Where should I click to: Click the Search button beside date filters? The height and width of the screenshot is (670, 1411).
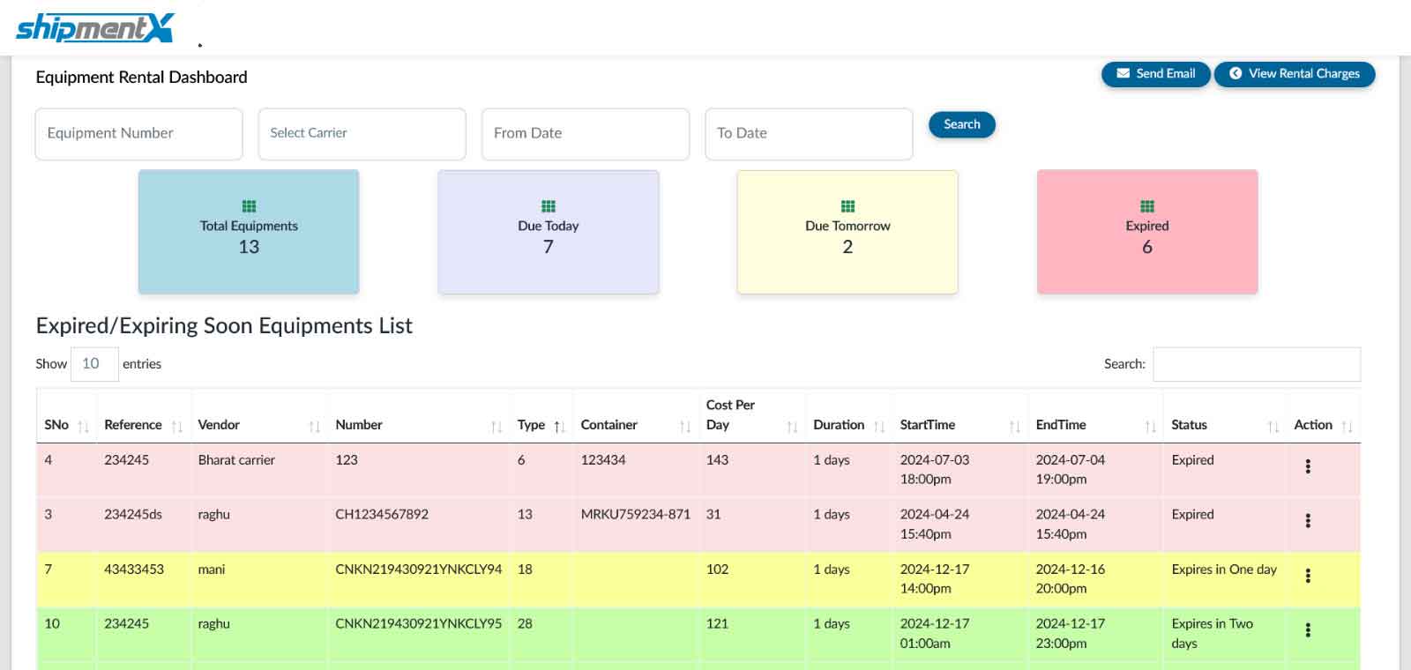[962, 124]
